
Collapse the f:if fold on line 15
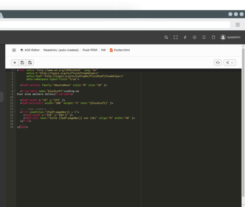click(15, 112)
